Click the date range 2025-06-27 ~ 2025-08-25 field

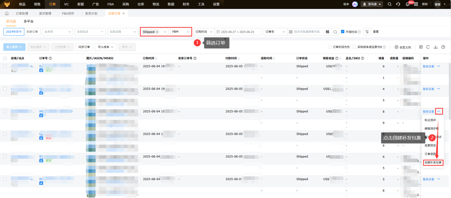239,32
